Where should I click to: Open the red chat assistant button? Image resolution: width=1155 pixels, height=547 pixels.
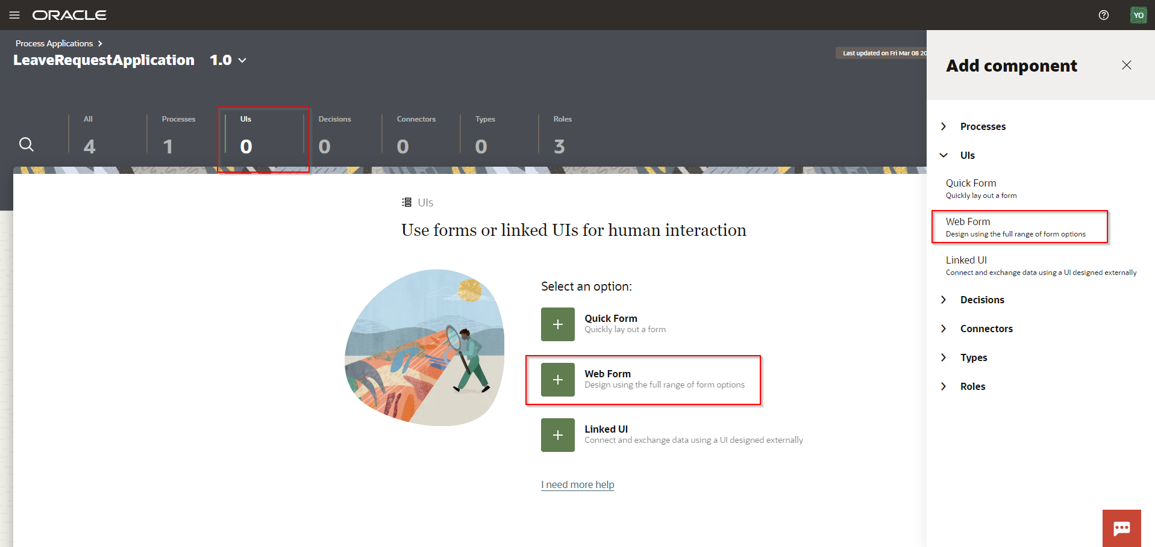[1121, 528]
